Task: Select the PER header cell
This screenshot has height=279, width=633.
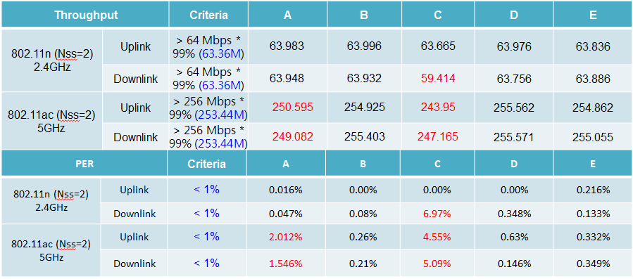Action: point(84,164)
